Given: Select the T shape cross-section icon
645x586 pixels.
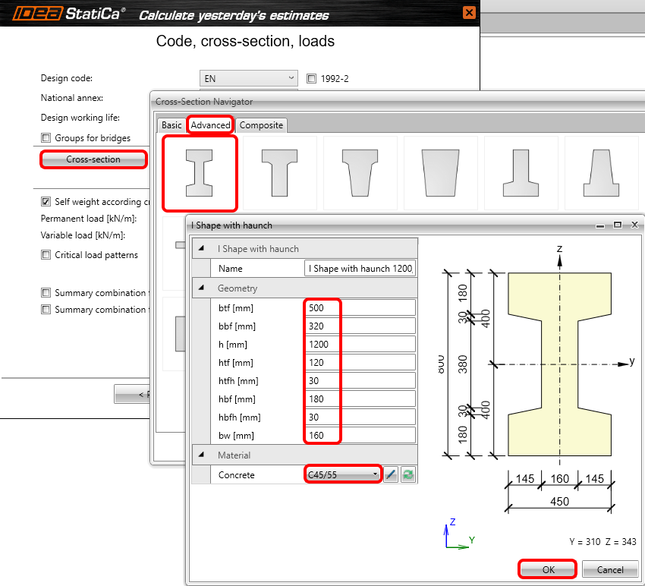Looking at the screenshot, I should (x=279, y=172).
